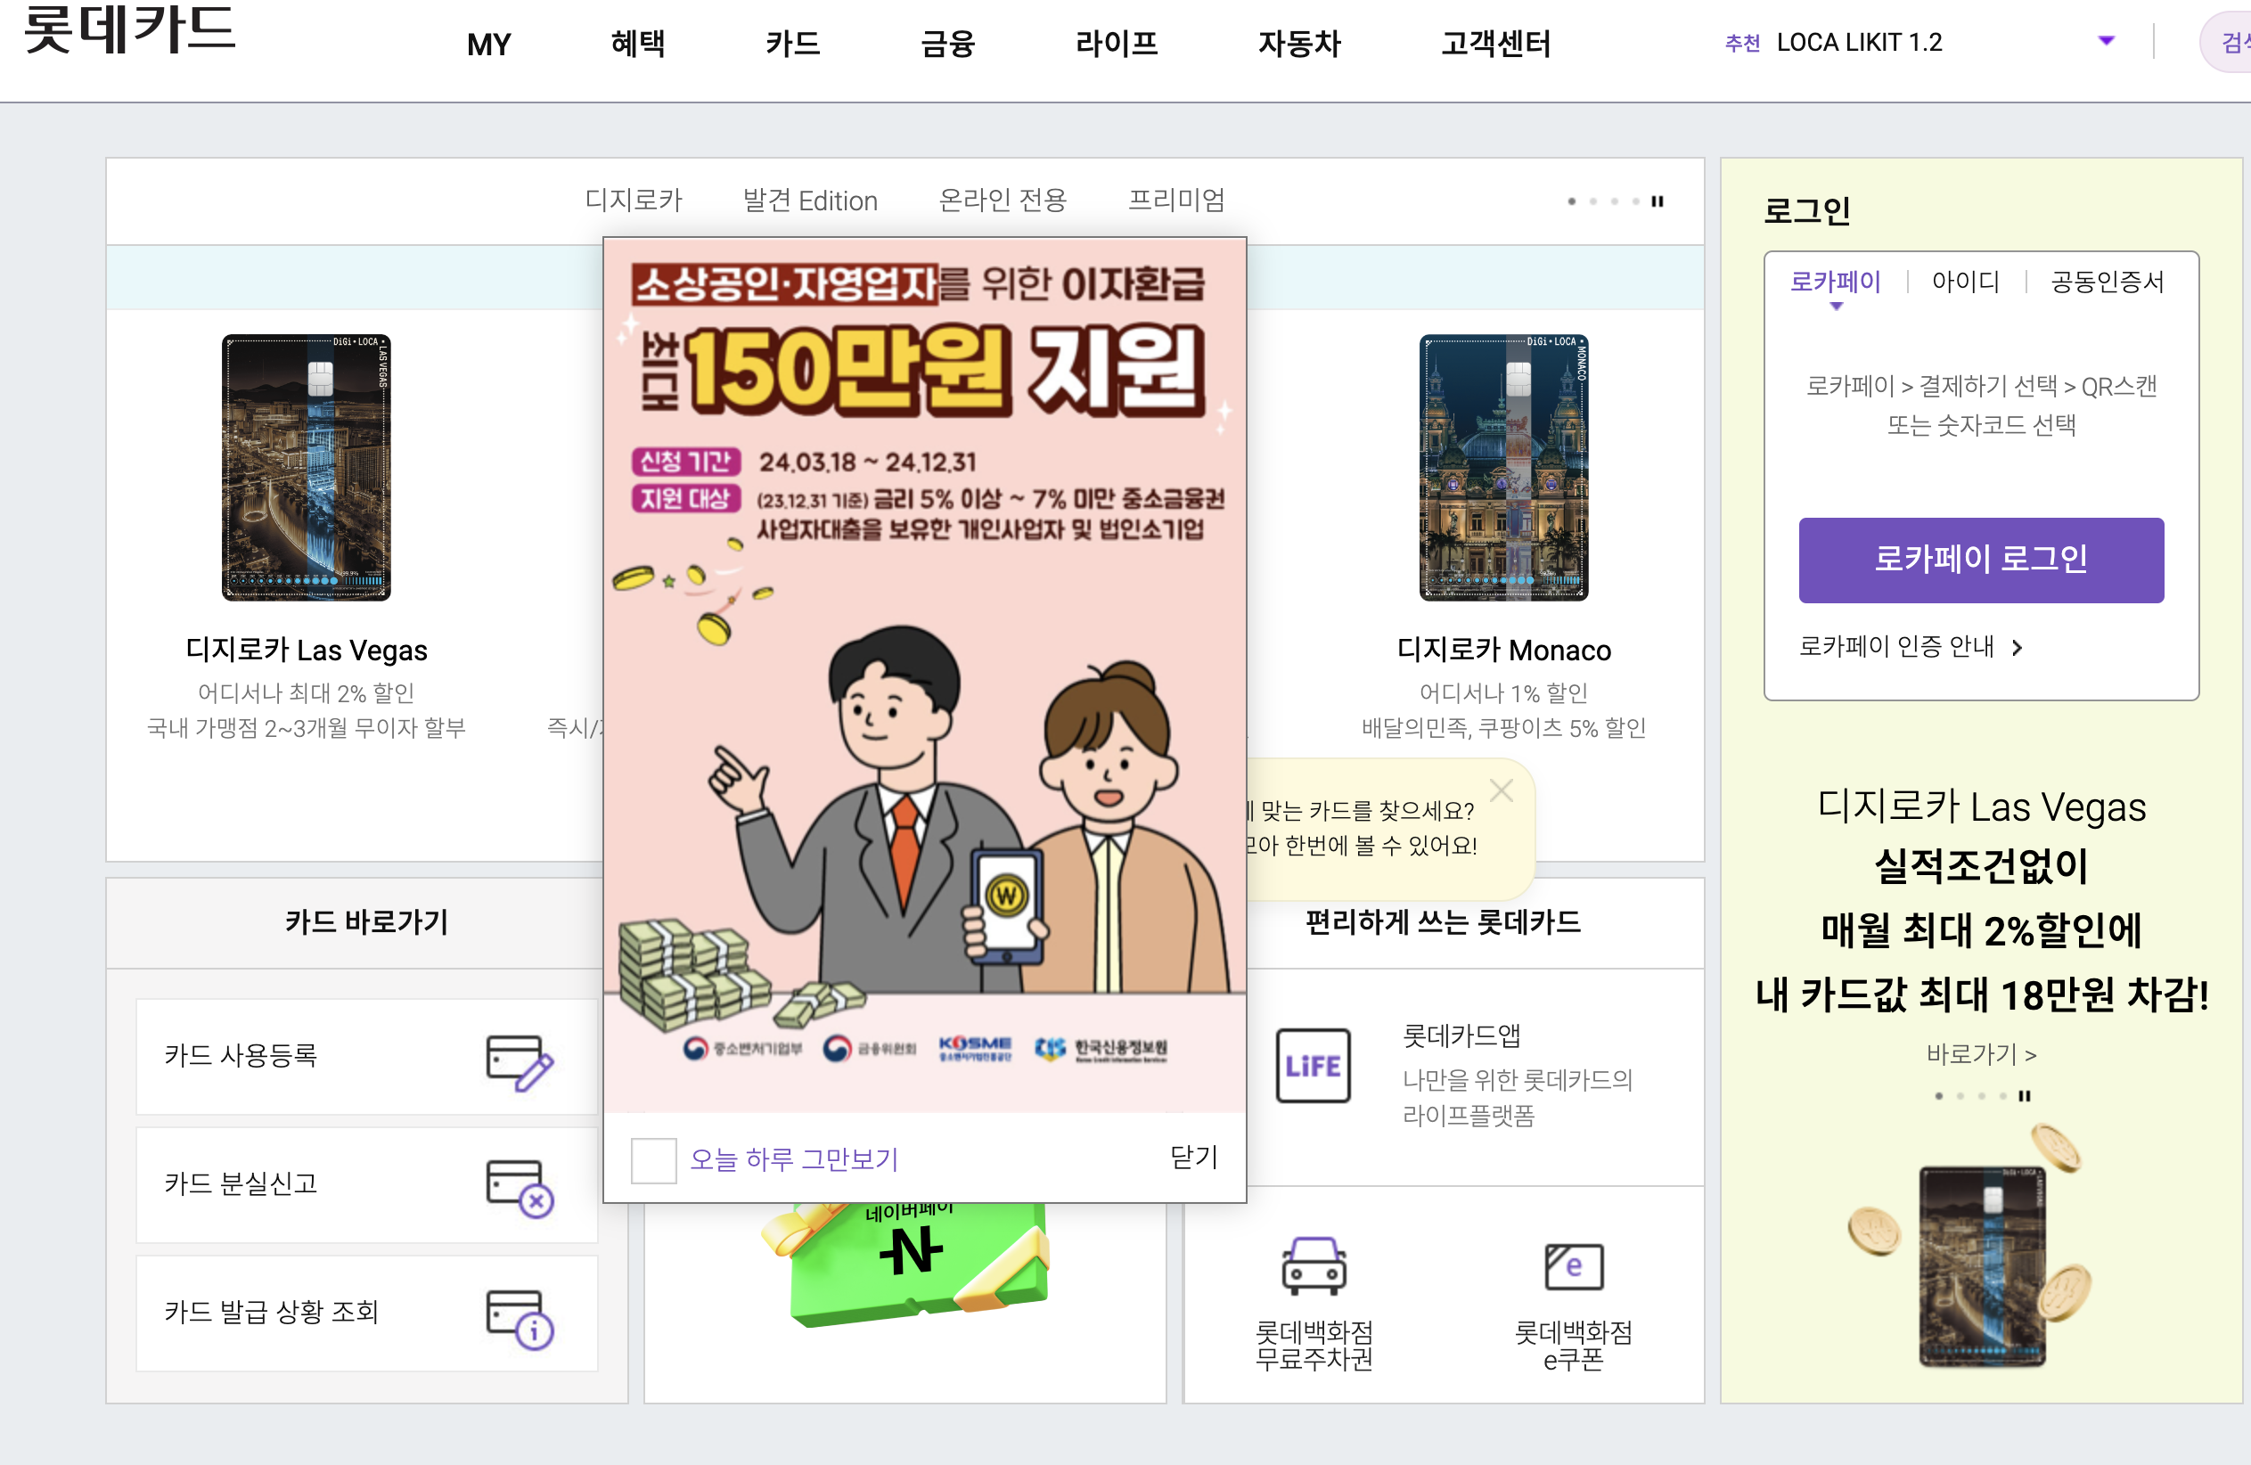
Task: Open the 금융 menu
Action: coord(947,44)
